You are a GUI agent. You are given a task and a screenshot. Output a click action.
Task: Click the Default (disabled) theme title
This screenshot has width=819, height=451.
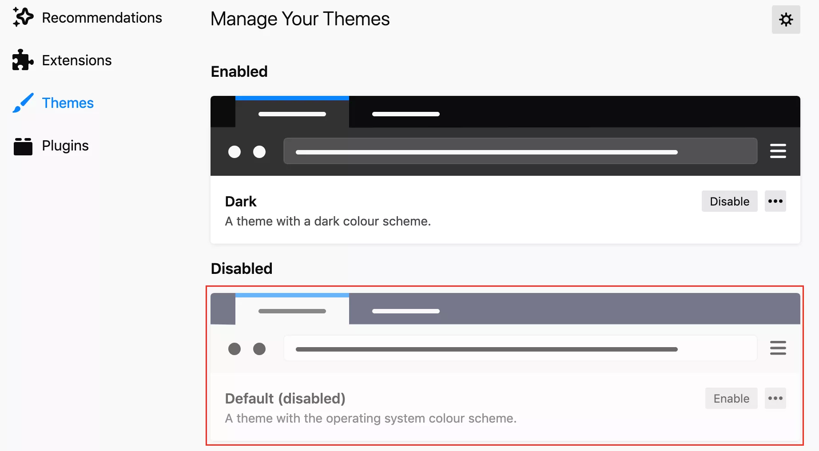coord(285,398)
